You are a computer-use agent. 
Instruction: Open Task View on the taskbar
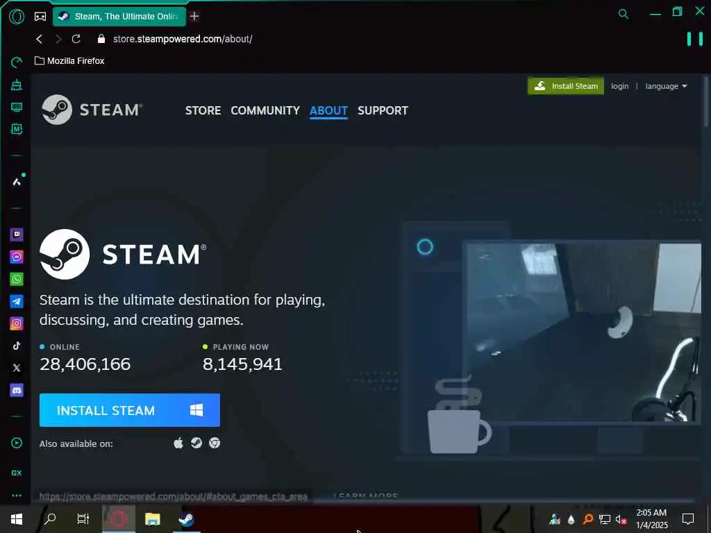83,518
